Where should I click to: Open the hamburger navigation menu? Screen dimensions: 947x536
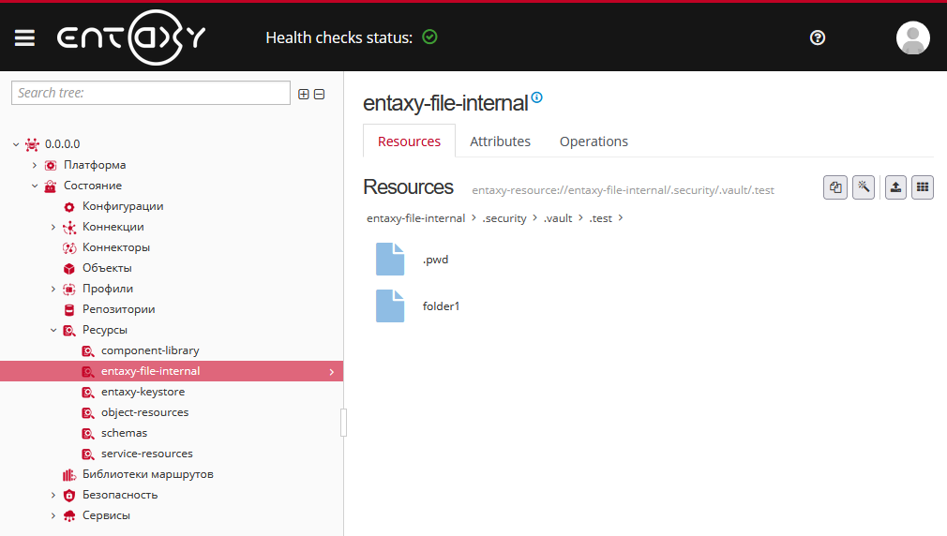(24, 37)
